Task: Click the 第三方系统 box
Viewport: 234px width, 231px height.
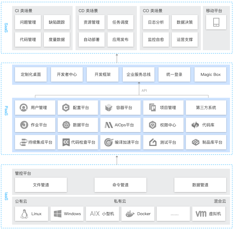Action: 206,108
